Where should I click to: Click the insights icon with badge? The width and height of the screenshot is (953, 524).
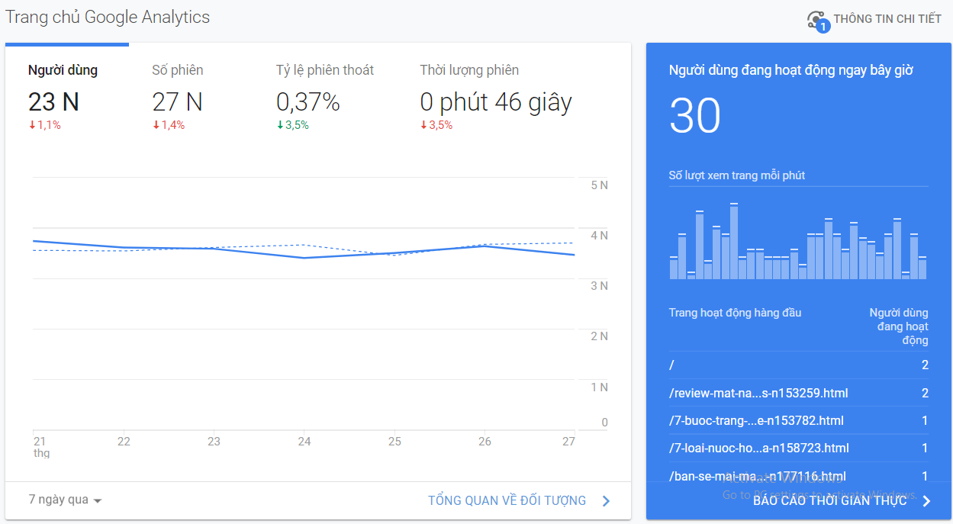click(817, 21)
